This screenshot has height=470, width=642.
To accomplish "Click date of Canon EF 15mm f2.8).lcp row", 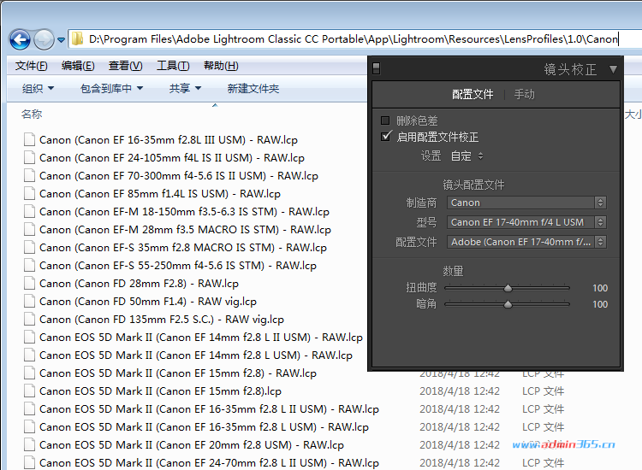I will tap(460, 391).
